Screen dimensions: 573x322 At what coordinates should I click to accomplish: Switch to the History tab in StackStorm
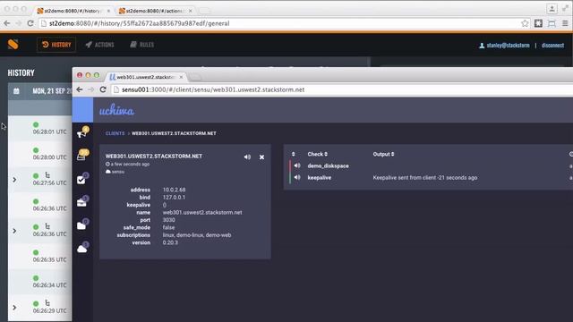coord(56,45)
